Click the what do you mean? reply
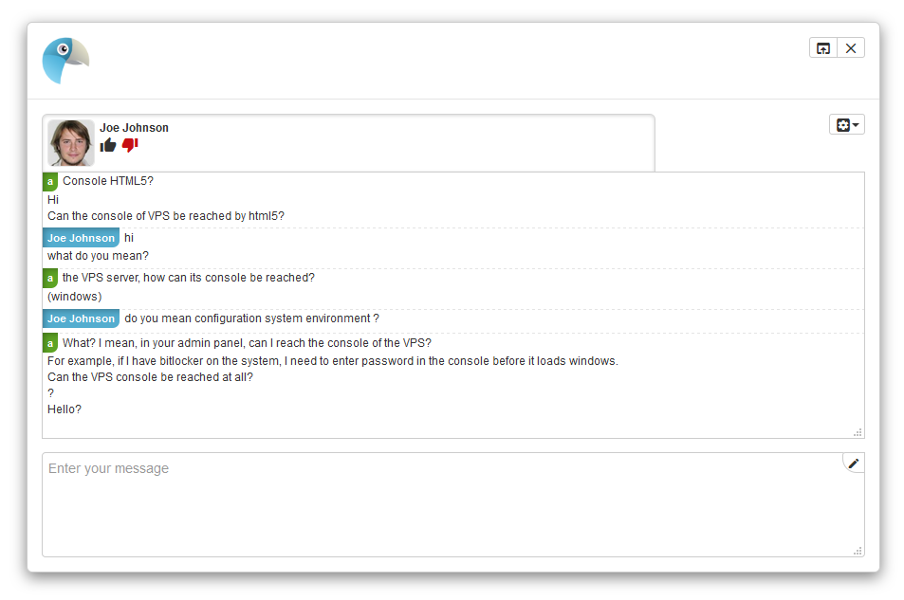This screenshot has height=600, width=904. tap(98, 256)
